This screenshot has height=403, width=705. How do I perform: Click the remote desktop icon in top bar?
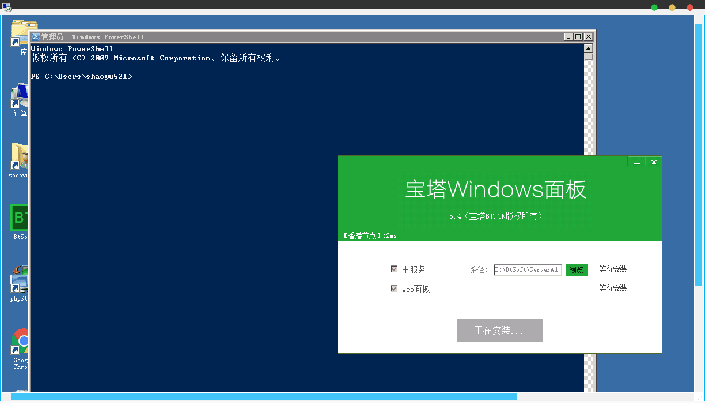pyautogui.click(x=7, y=7)
